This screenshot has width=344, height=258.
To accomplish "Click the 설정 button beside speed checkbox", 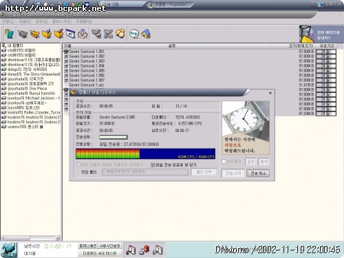I will coord(250,162).
